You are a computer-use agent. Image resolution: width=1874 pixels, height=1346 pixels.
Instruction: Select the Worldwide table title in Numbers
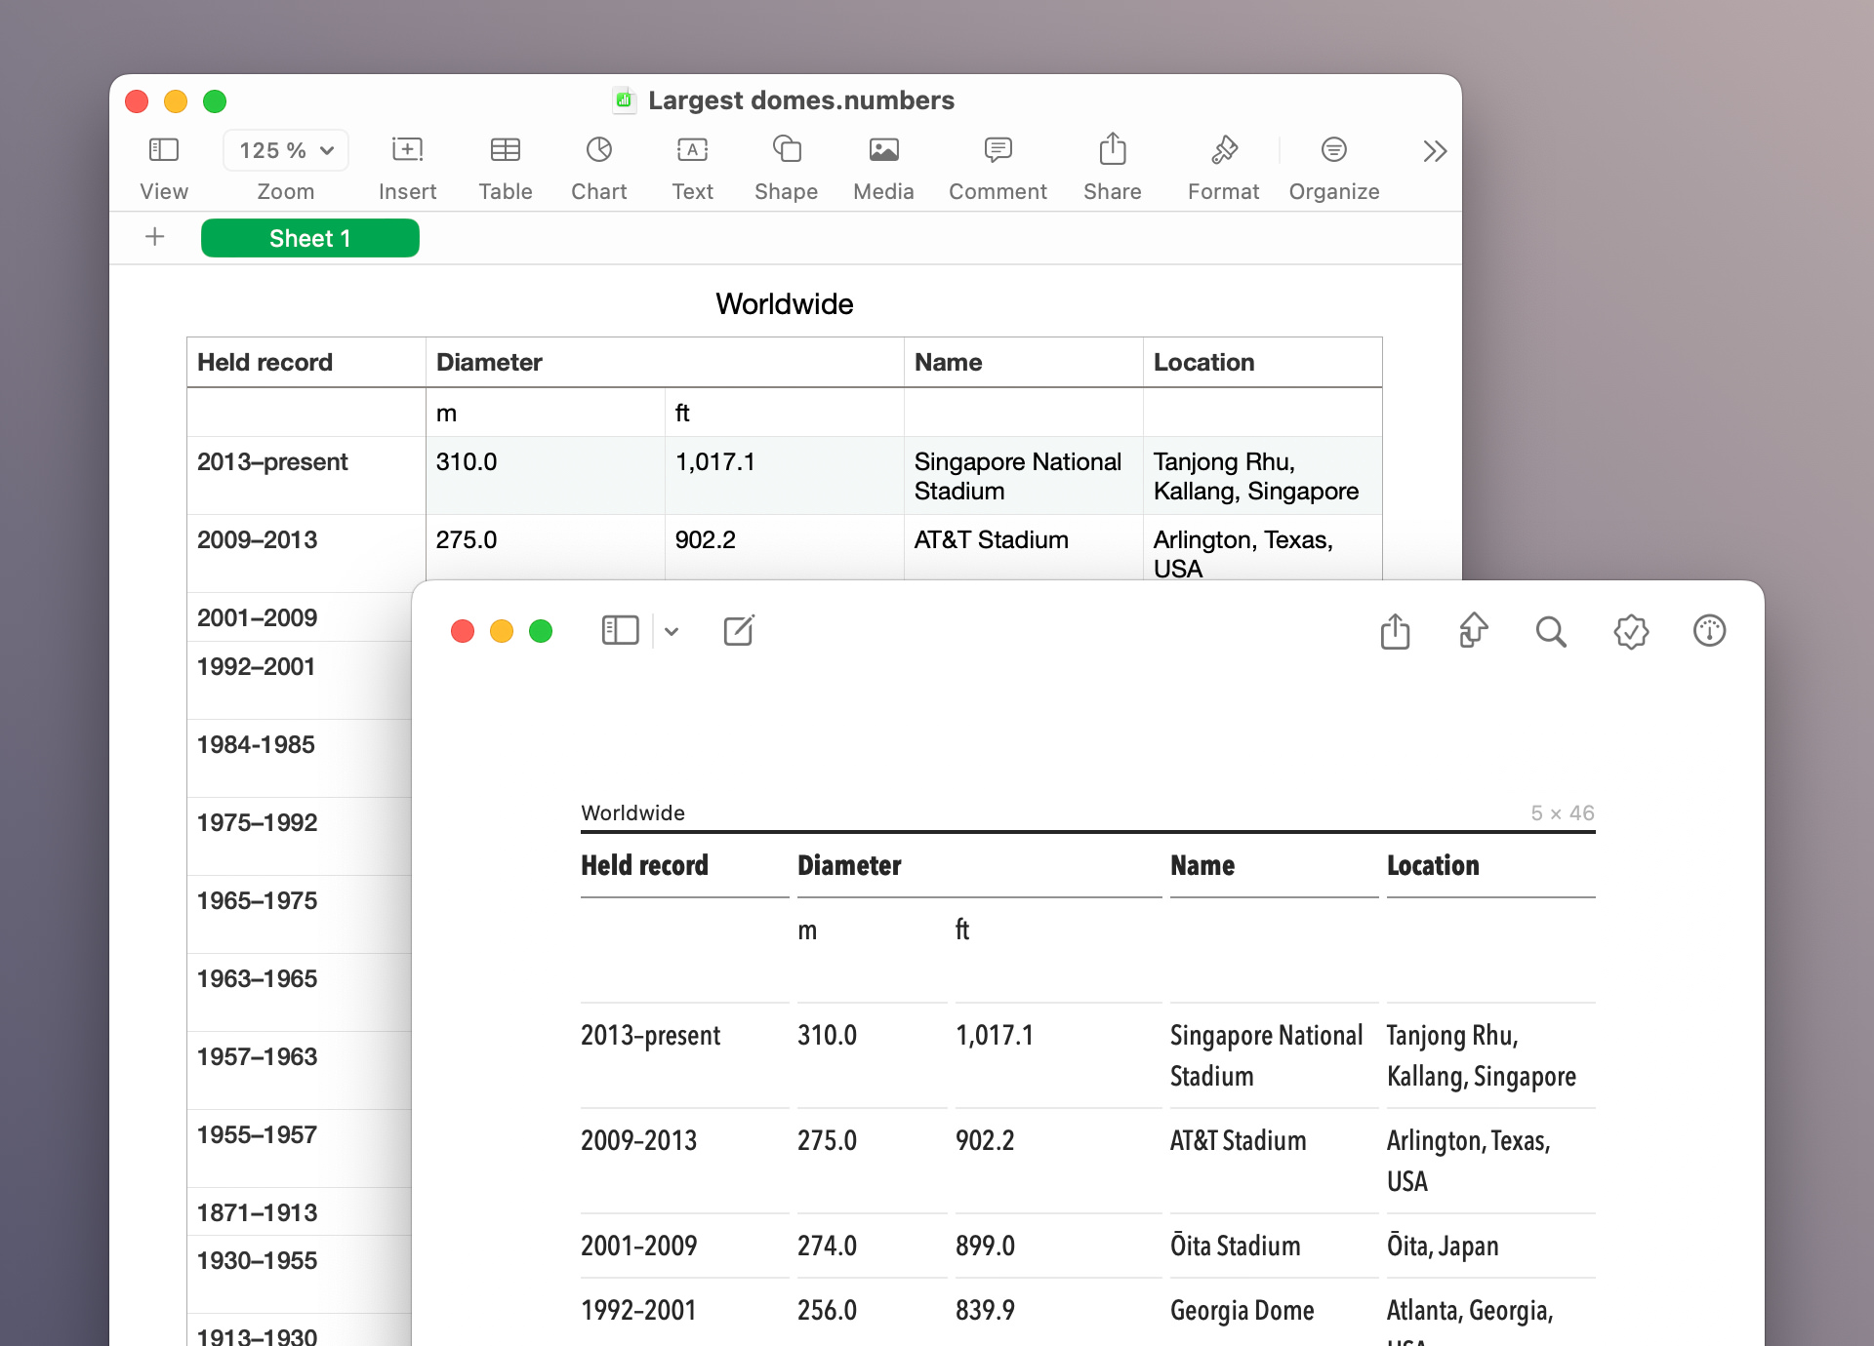click(784, 304)
